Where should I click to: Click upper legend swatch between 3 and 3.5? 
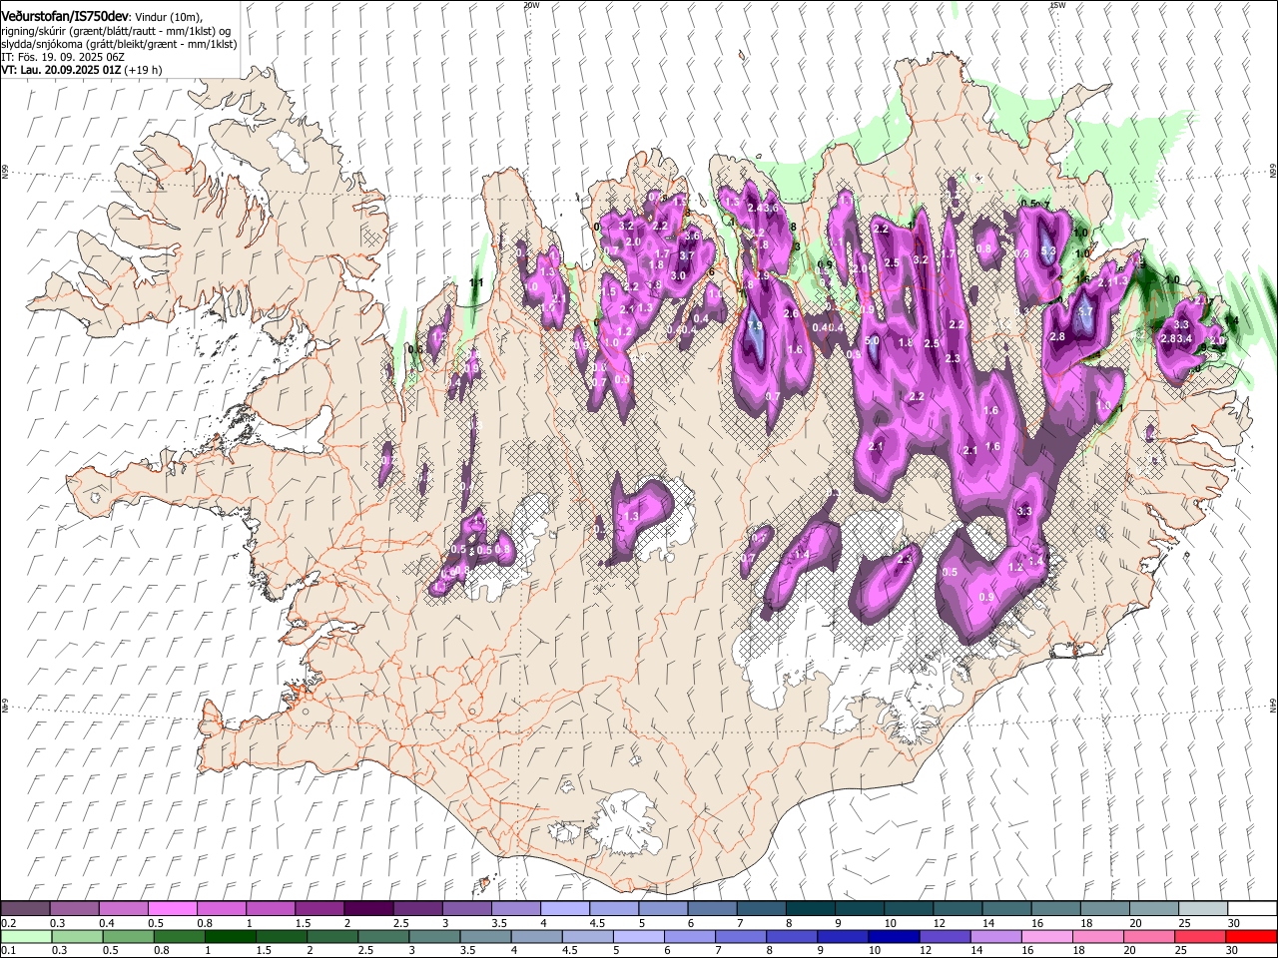tap(466, 909)
